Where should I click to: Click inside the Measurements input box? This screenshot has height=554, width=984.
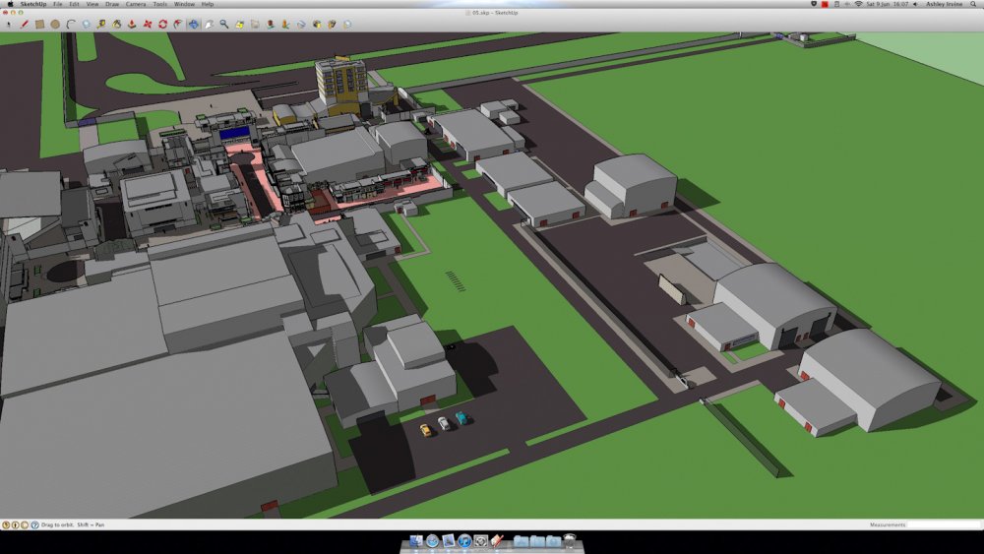coord(944,524)
